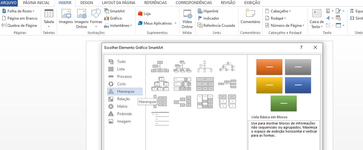Image resolution: width=363 pixels, height=150 pixels.
Task: Click the Vídeo Online button
Action: pyautogui.click(x=187, y=18)
